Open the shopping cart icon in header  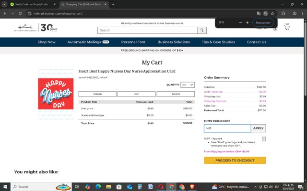(287, 27)
